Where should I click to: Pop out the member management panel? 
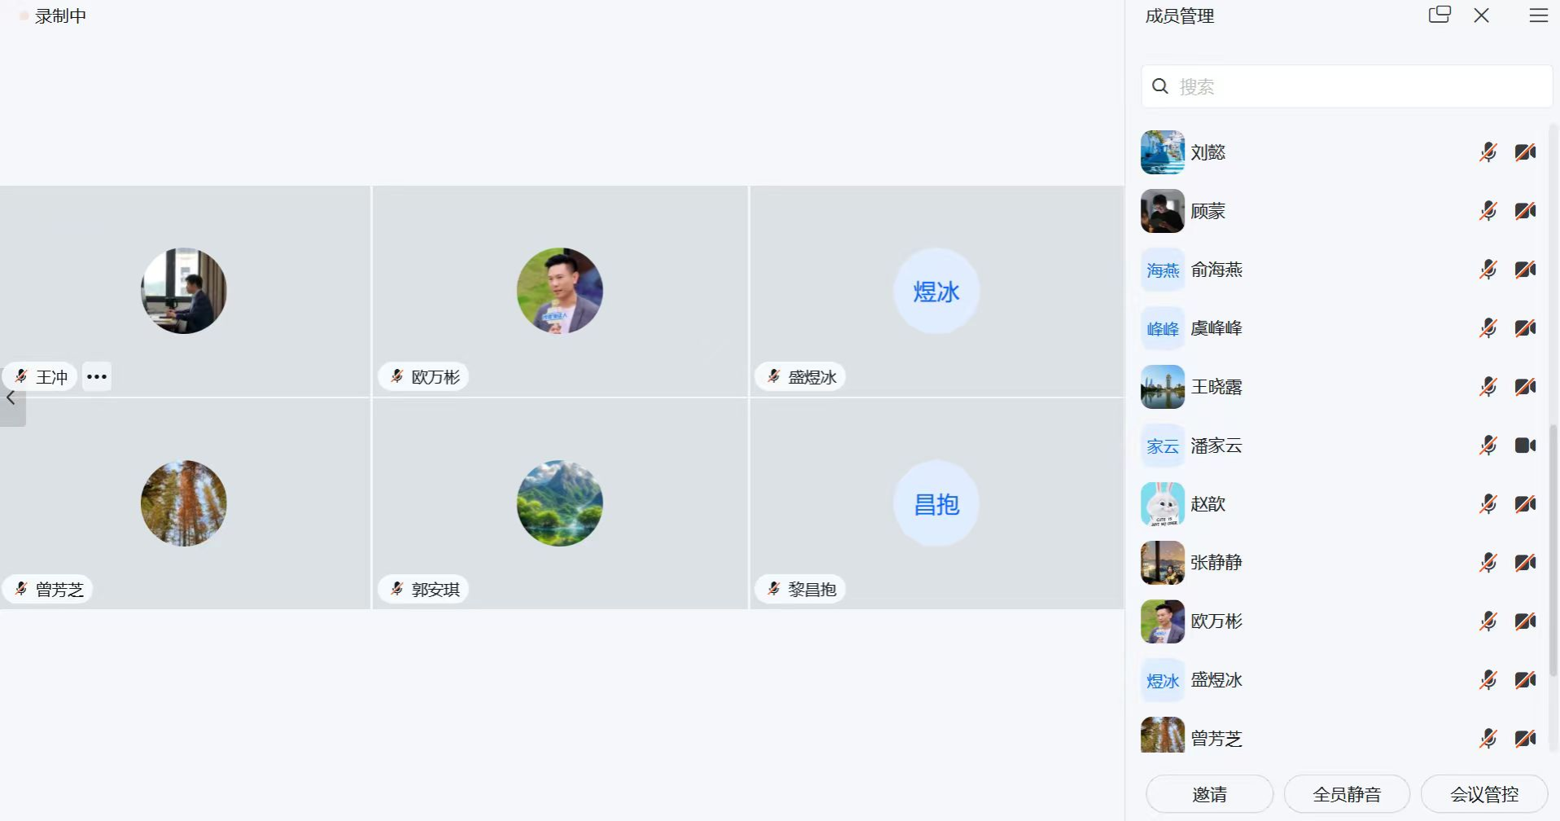[1439, 15]
